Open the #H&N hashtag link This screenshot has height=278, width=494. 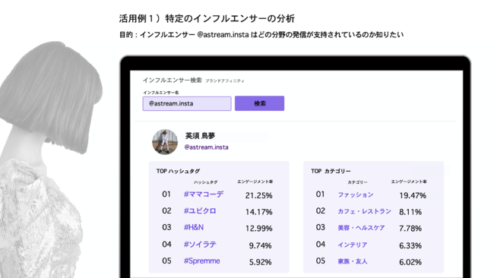click(x=194, y=227)
